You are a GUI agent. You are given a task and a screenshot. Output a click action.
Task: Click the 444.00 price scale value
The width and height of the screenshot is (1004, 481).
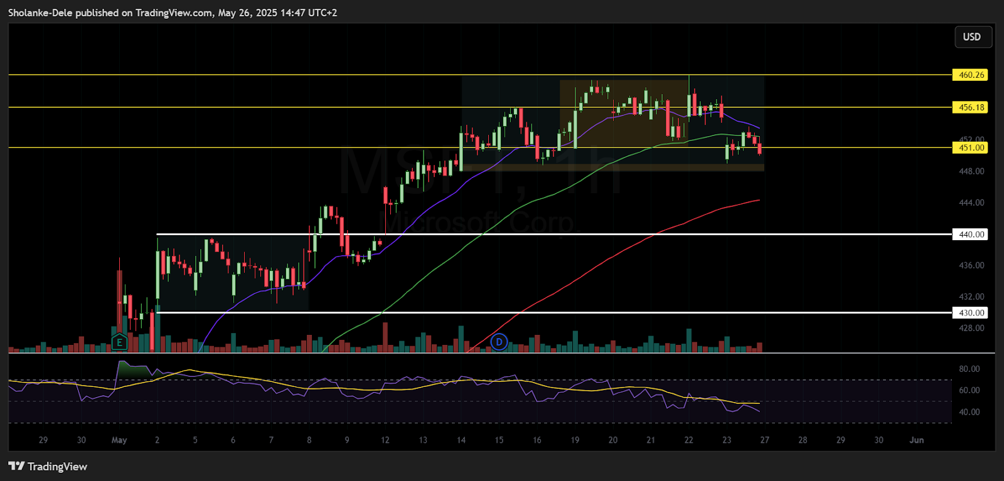(x=971, y=203)
